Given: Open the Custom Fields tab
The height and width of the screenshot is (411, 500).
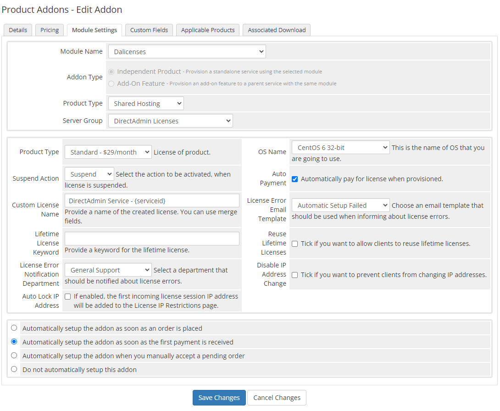Looking at the screenshot, I should [x=149, y=30].
